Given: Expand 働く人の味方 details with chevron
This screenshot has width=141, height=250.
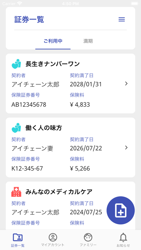Looking at the screenshot, I should [126, 148].
